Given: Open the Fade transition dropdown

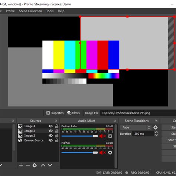Looking at the screenshot, I should pos(136,127).
